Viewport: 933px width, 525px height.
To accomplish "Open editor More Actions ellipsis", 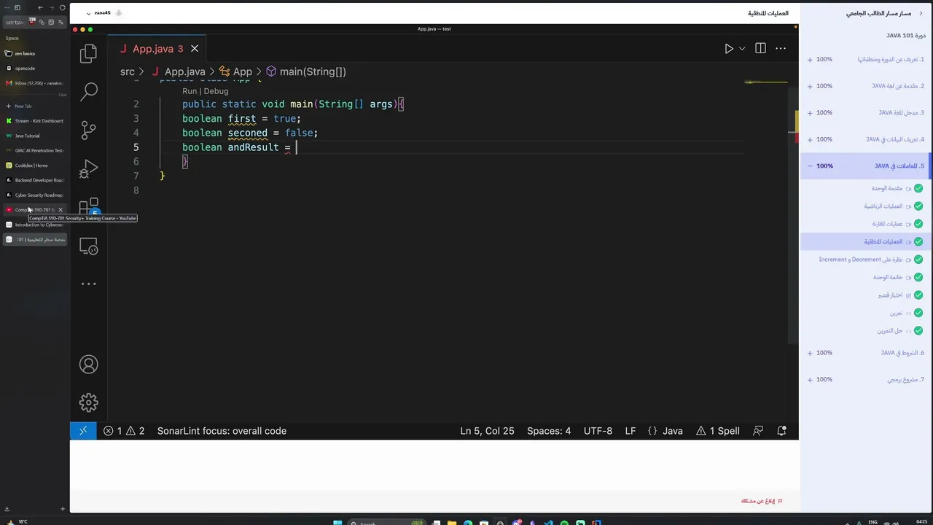I will pyautogui.click(x=781, y=49).
